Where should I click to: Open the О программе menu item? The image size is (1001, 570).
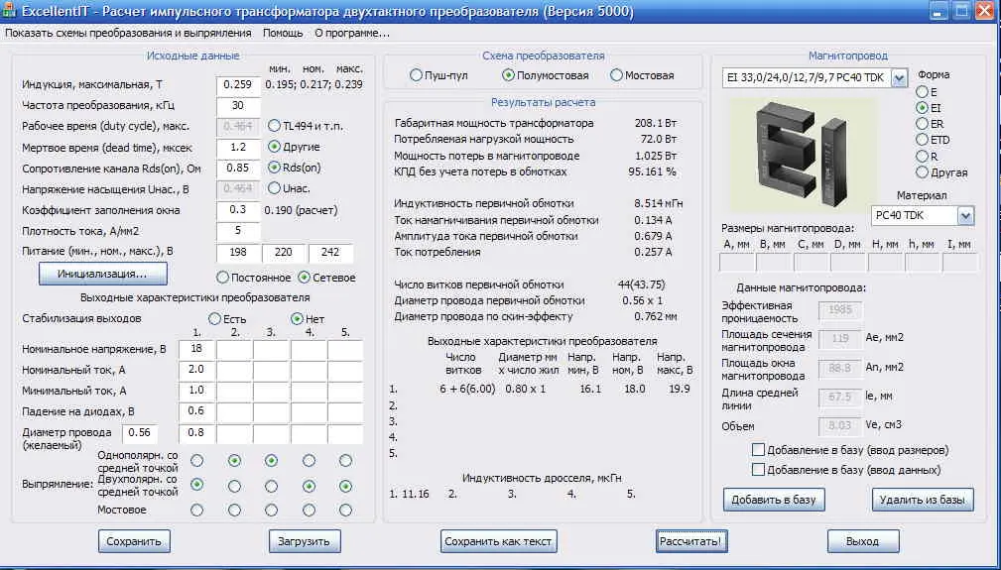pyautogui.click(x=351, y=33)
